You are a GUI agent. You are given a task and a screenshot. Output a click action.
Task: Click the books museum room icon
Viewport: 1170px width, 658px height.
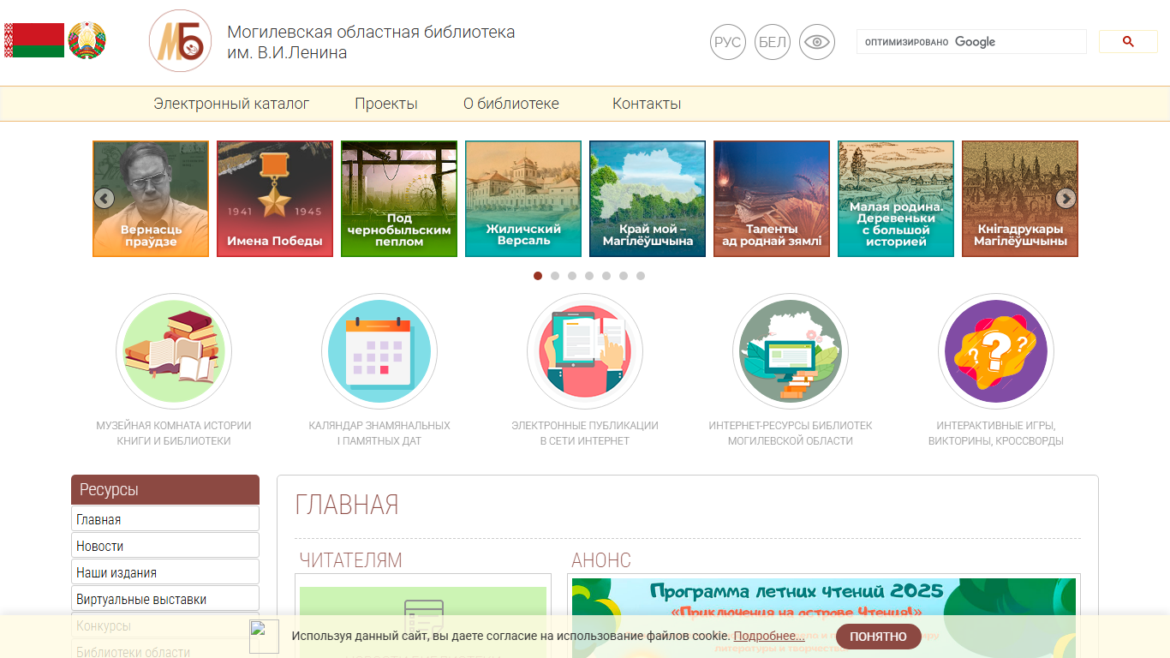click(x=174, y=351)
